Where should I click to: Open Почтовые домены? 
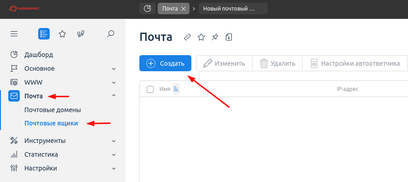(52, 110)
